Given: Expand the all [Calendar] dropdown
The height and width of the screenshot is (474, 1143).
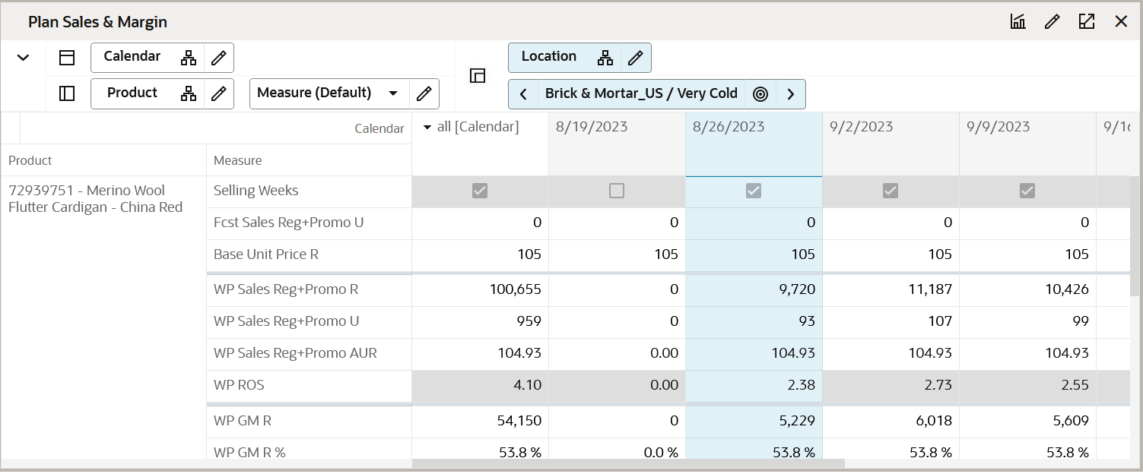Looking at the screenshot, I should 429,126.
